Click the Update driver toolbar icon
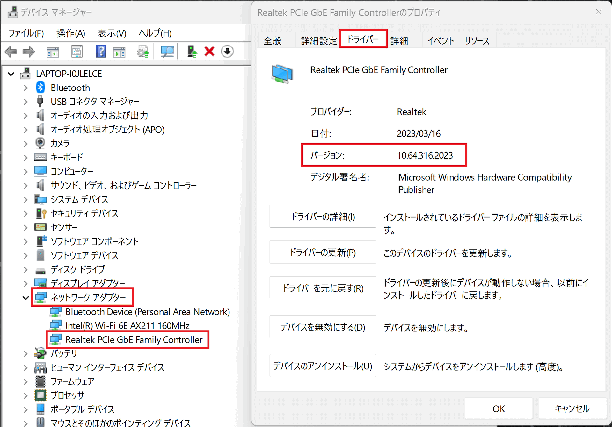This screenshot has width=612, height=427. pyautogui.click(x=143, y=52)
